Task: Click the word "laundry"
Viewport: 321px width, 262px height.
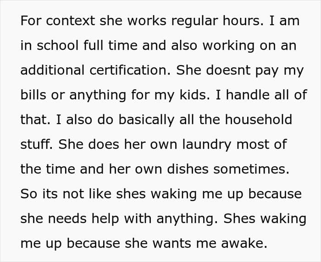Action: (x=208, y=145)
